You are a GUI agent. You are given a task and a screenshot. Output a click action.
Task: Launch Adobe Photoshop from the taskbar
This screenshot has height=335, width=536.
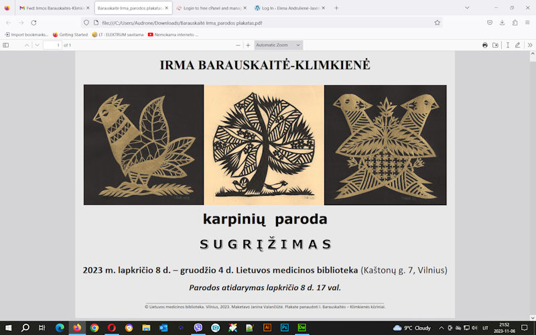click(284, 328)
